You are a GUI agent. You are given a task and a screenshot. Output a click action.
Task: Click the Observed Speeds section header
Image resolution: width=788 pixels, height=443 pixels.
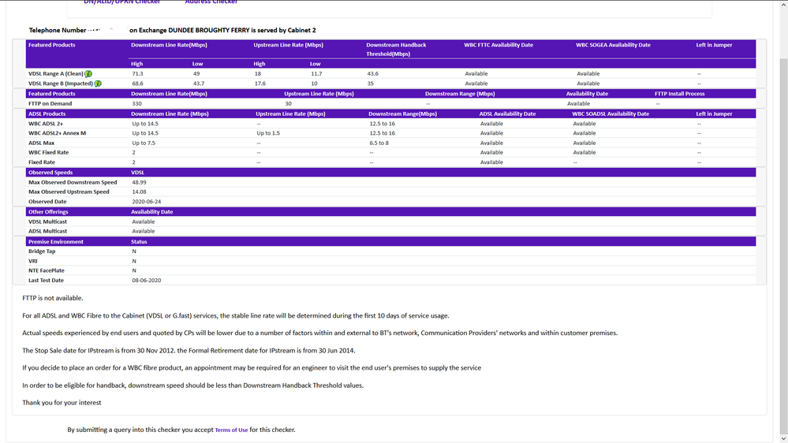point(50,172)
